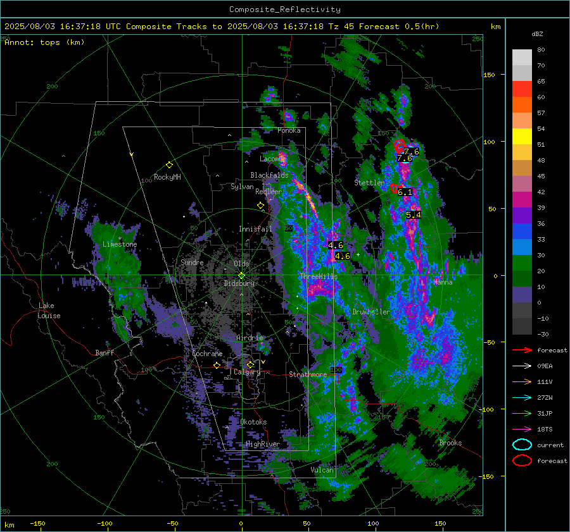Click the yellow diamond marker above RockyMH

[169, 165]
